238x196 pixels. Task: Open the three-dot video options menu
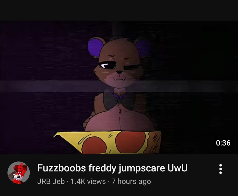pos(221,169)
